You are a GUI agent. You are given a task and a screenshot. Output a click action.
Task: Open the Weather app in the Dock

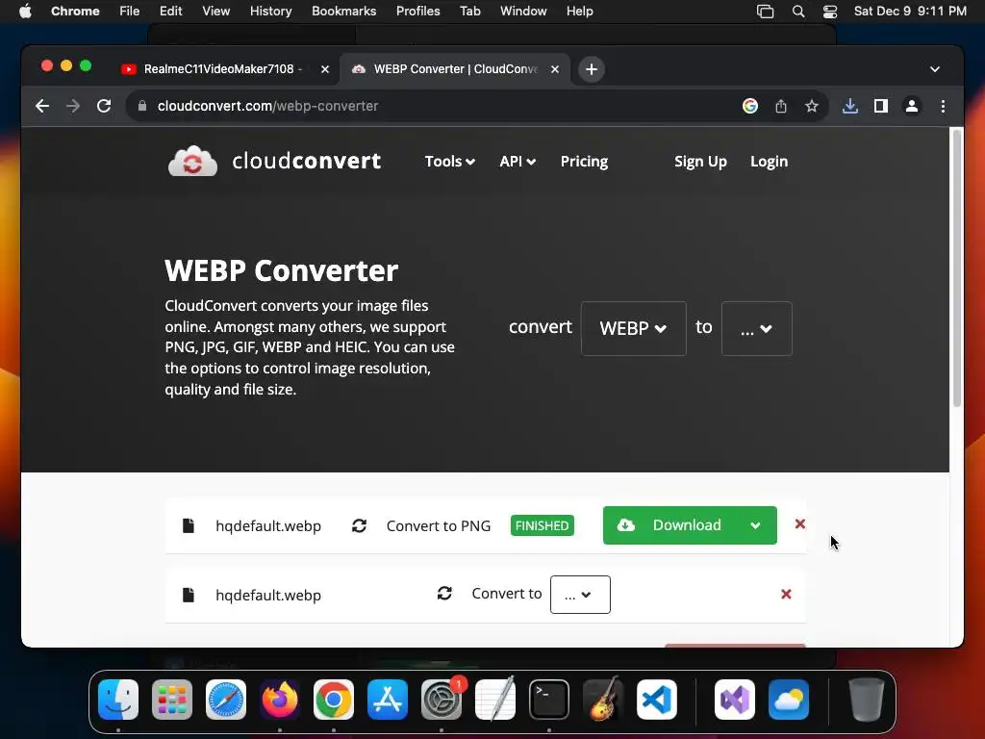click(x=789, y=700)
